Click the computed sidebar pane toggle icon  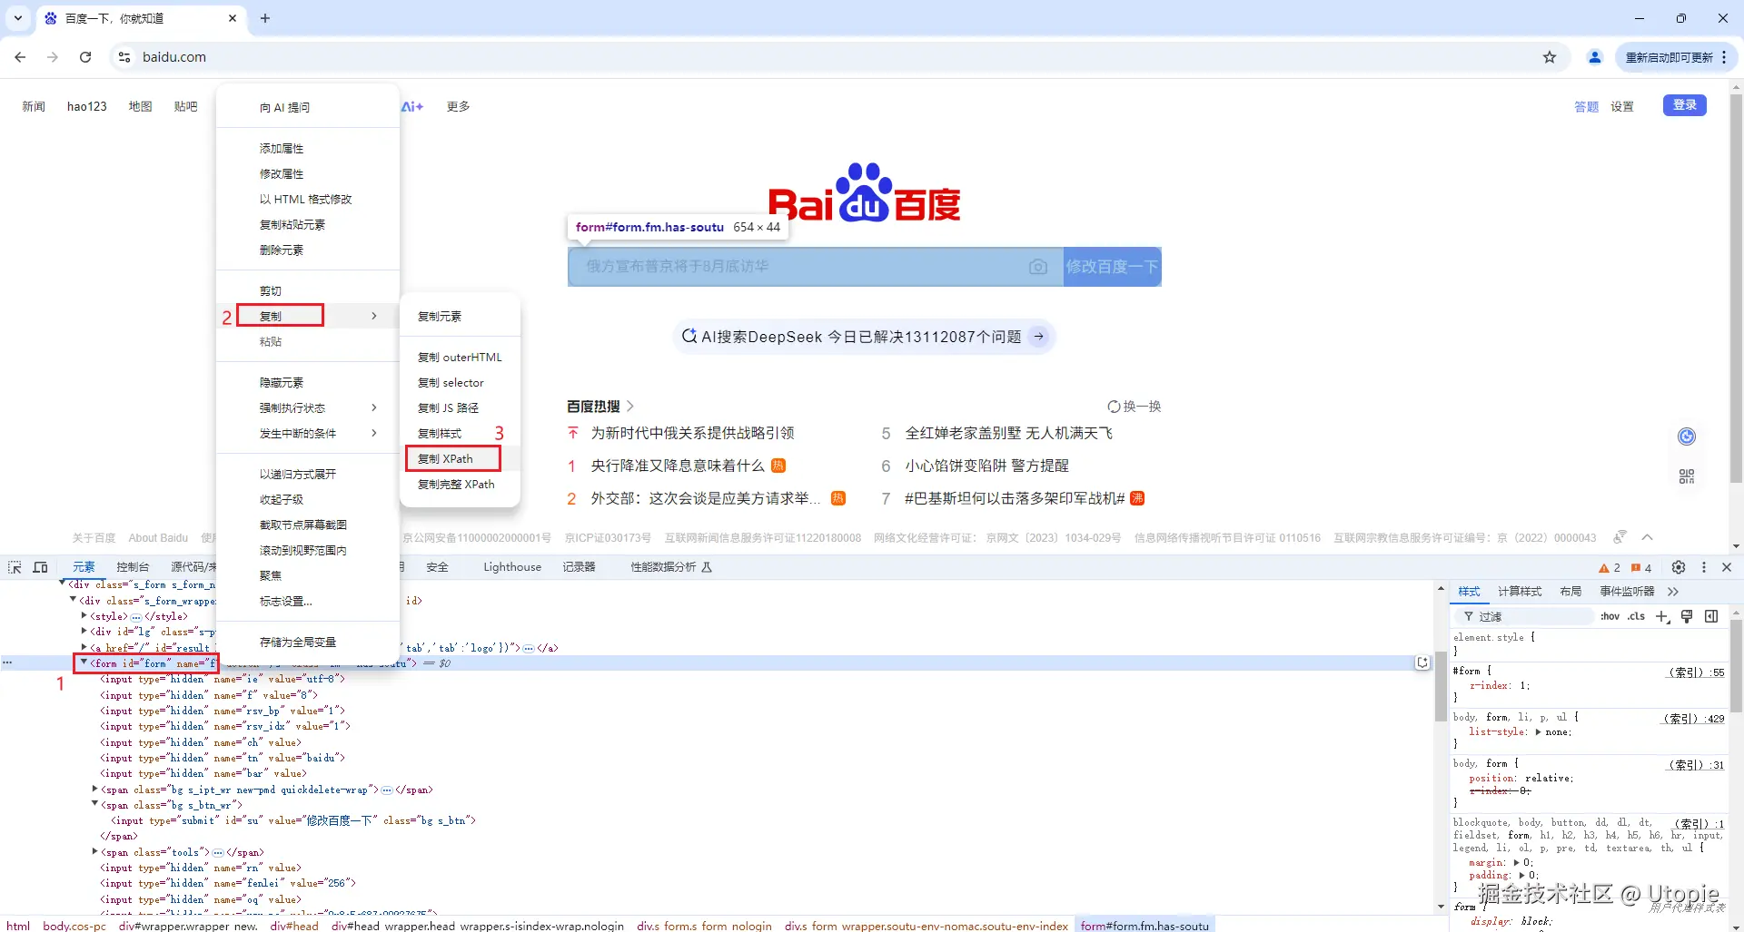coord(1711,616)
